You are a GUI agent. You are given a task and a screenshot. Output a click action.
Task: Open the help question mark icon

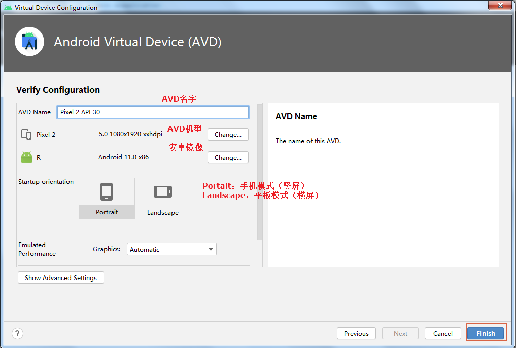[x=17, y=333]
